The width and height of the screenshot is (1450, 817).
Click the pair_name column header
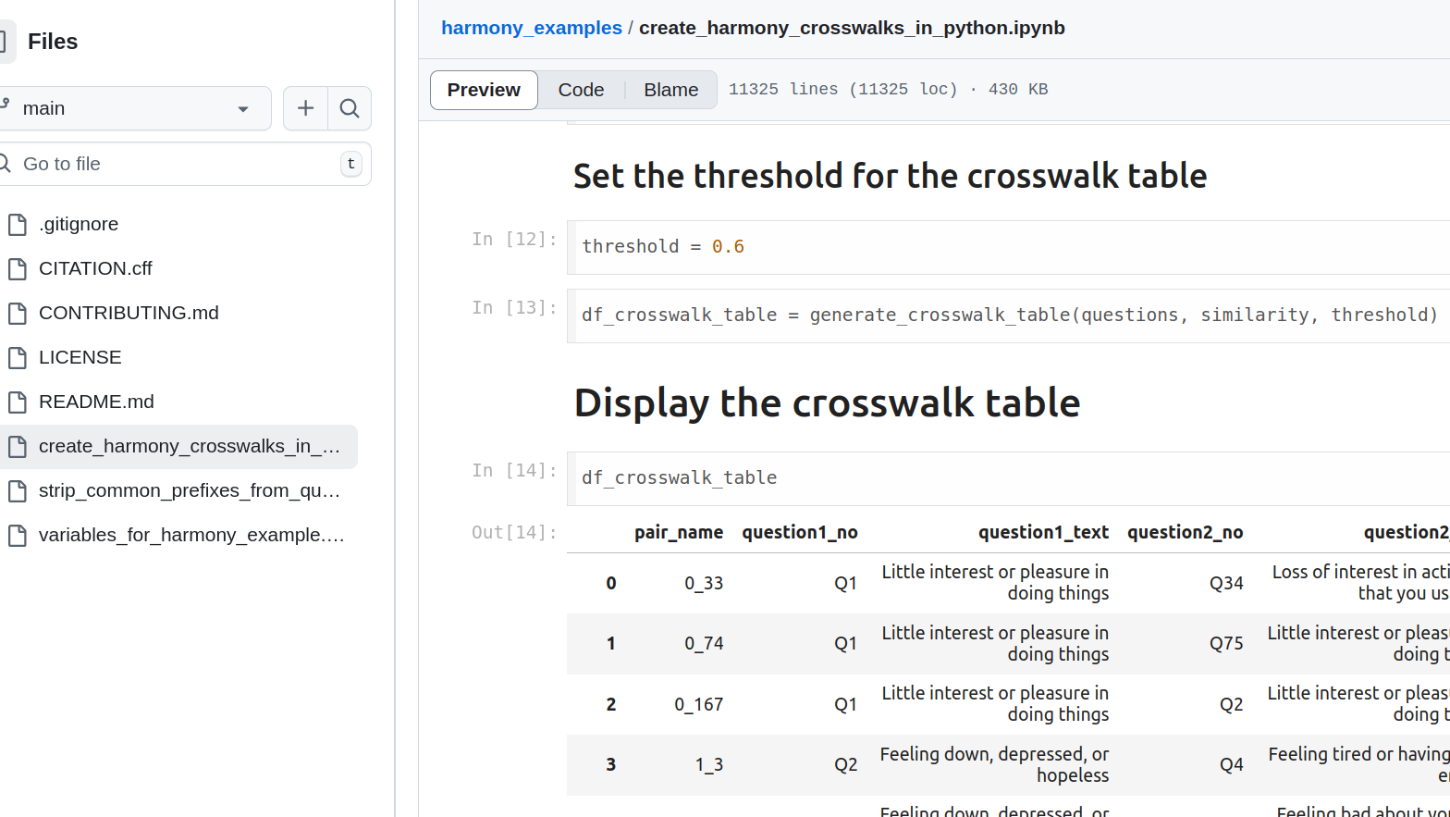679,532
